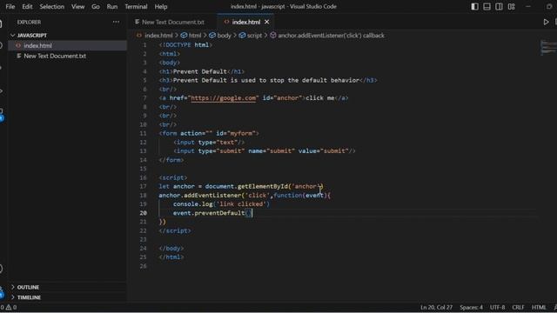
Task: Open the https://google.com link in code
Action: pyautogui.click(x=223, y=98)
